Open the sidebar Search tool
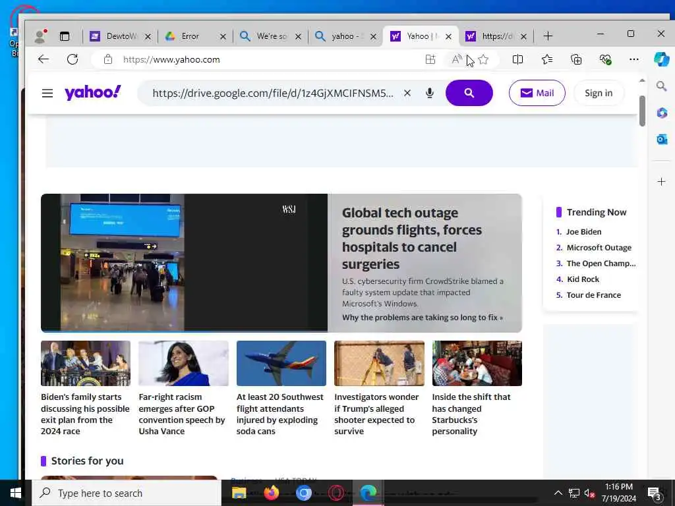 tap(662, 86)
